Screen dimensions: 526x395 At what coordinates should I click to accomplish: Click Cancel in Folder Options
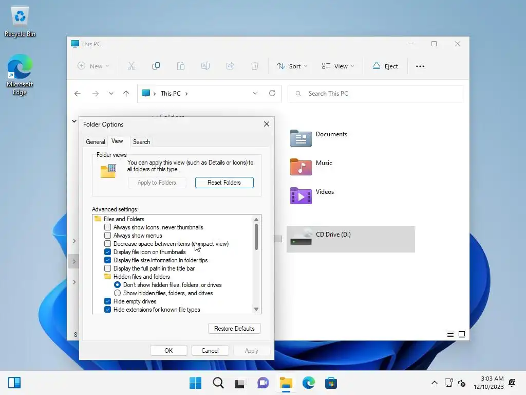coord(210,351)
